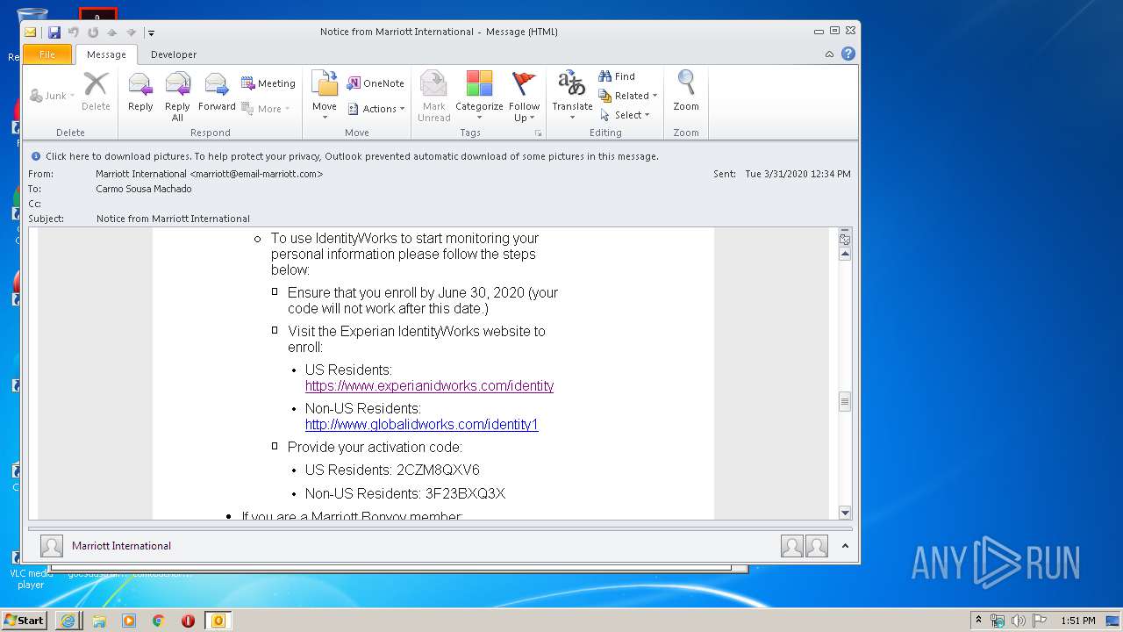Open the Move folder dropdown
This screenshot has width=1123, height=632.
click(x=325, y=96)
